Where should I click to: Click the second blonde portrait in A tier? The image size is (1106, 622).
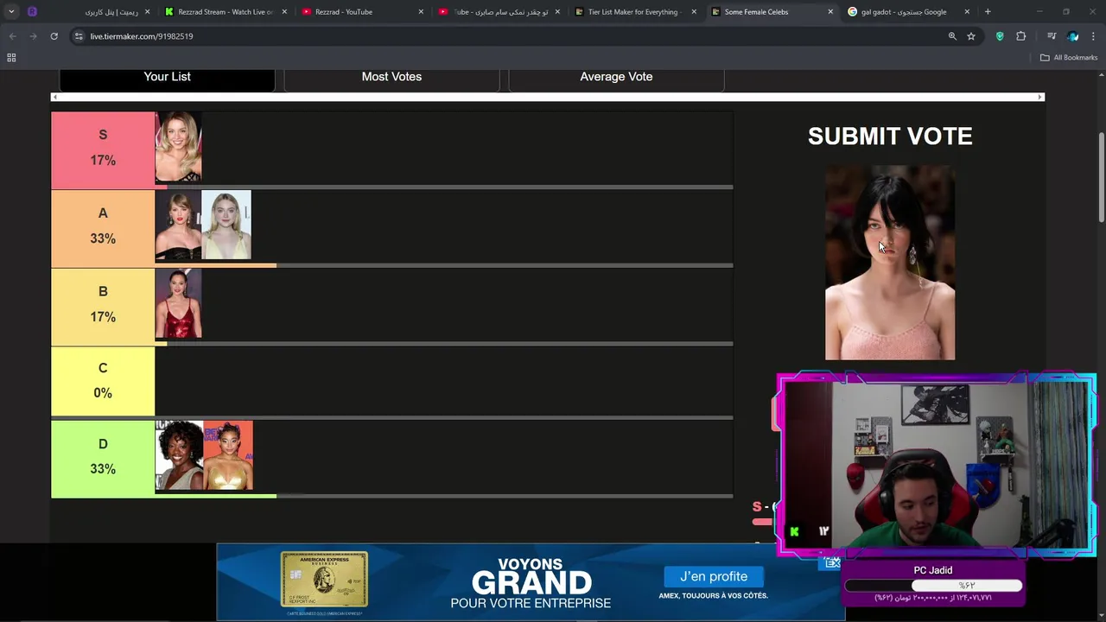[226, 225]
